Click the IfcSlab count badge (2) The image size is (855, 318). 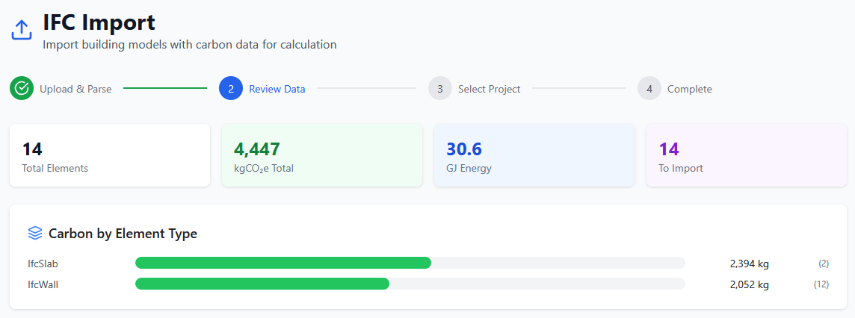824,264
